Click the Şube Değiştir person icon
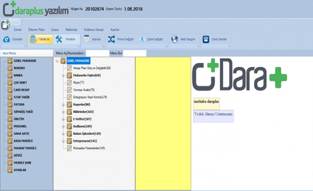The width and height of the screenshot is (313, 191). click(142, 39)
